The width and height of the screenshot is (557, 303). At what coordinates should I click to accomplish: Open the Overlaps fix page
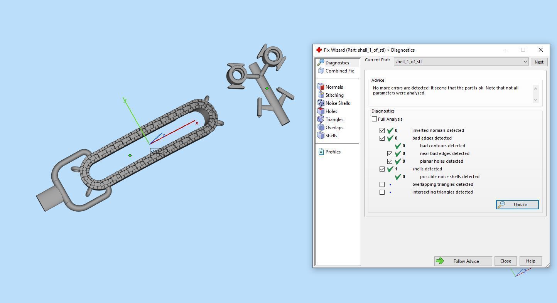[334, 128]
